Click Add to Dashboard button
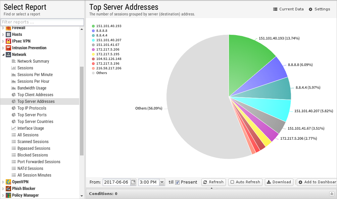 (x=317, y=182)
